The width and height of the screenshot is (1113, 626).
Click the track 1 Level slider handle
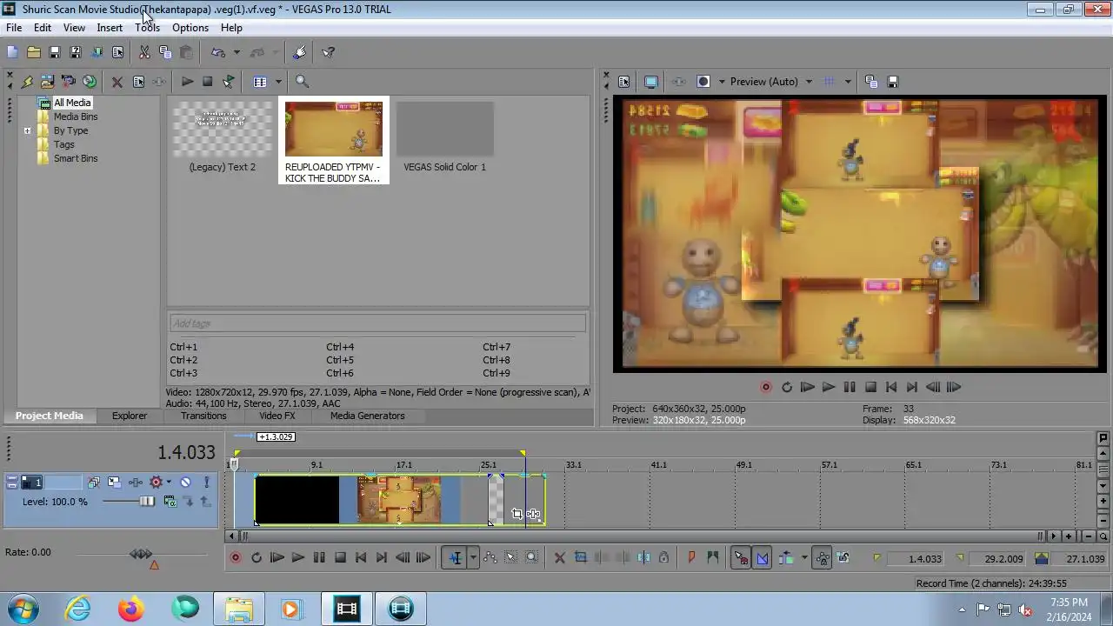click(147, 502)
